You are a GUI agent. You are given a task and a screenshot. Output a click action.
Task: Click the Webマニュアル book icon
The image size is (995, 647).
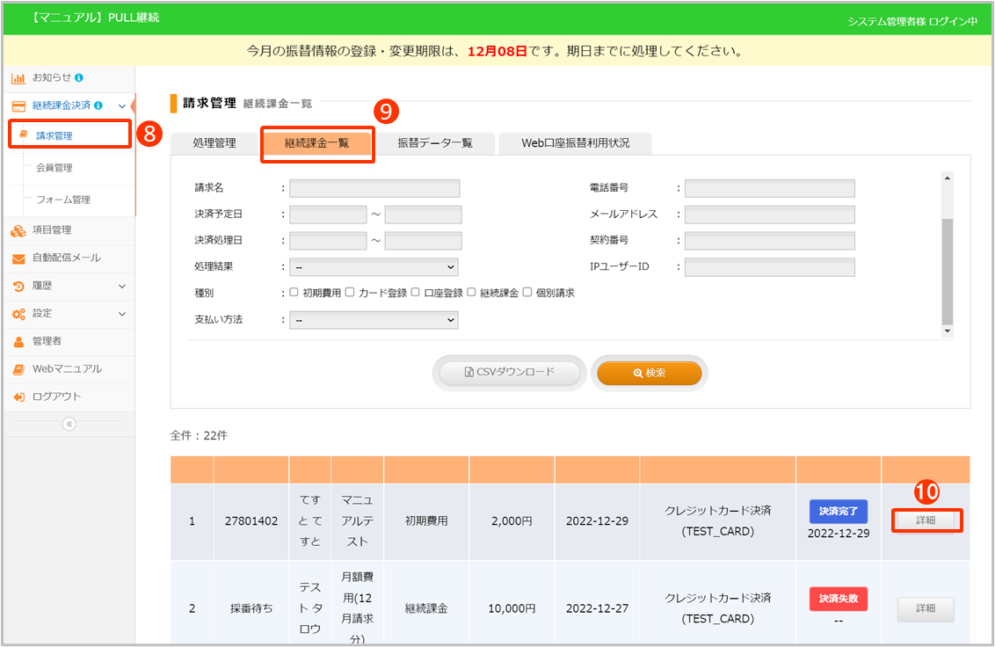pyautogui.click(x=18, y=369)
